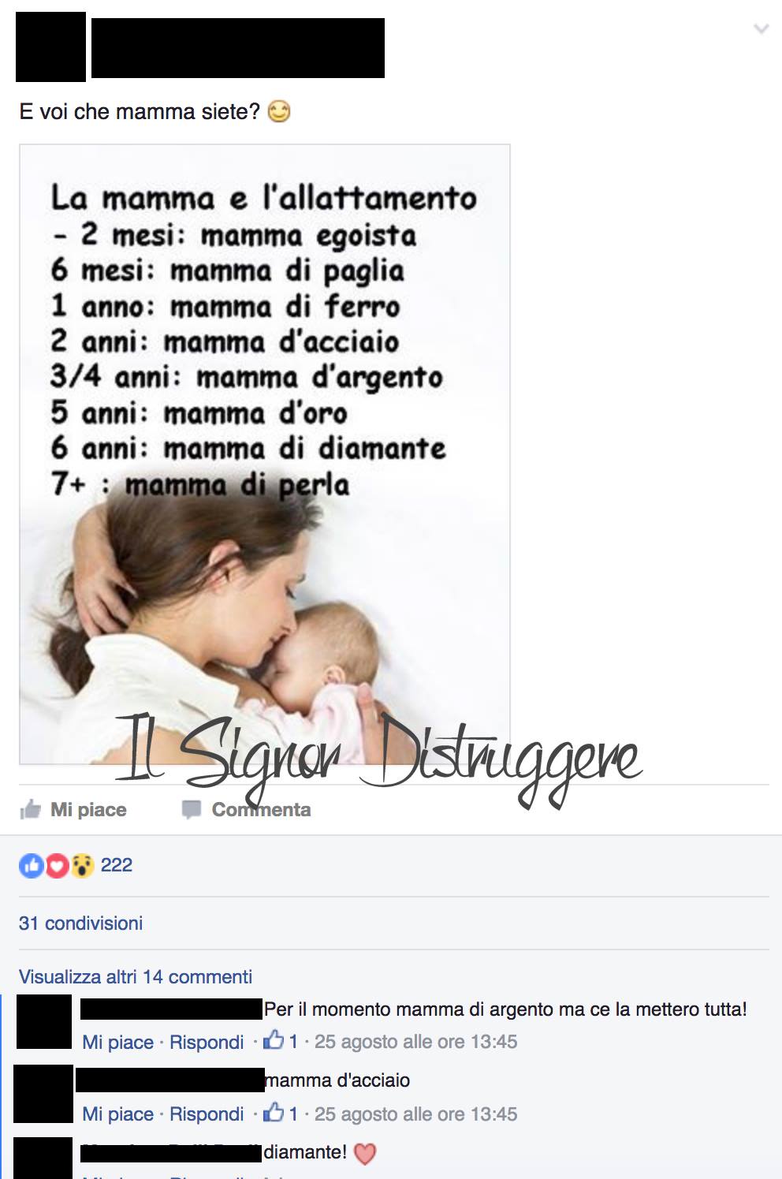Open the blue like reaction icon
Viewport: 782px width, 1179px height.
[x=31, y=866]
